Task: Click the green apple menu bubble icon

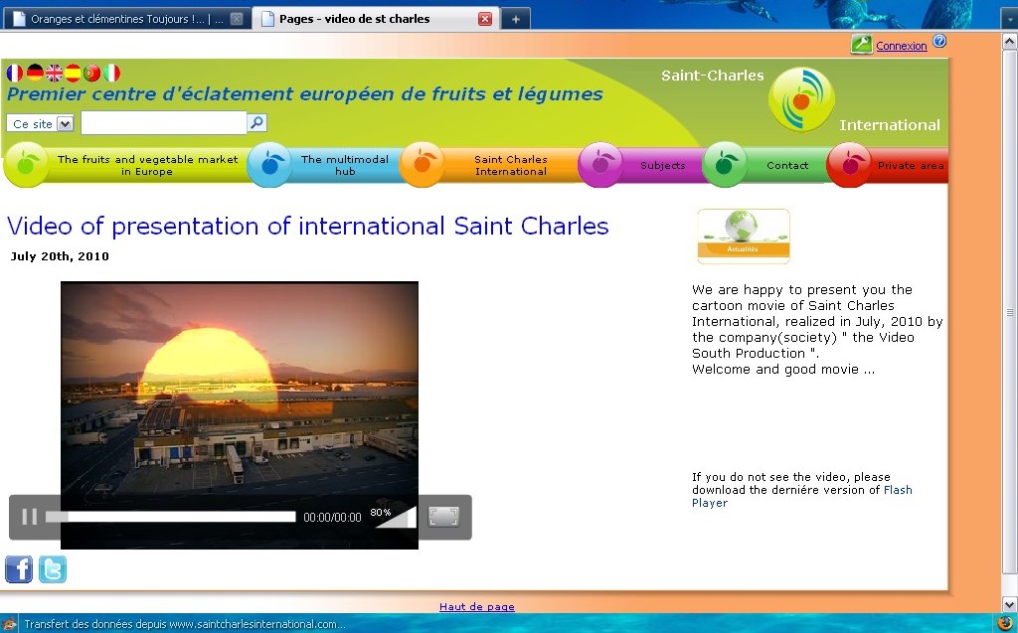Action: [26, 165]
